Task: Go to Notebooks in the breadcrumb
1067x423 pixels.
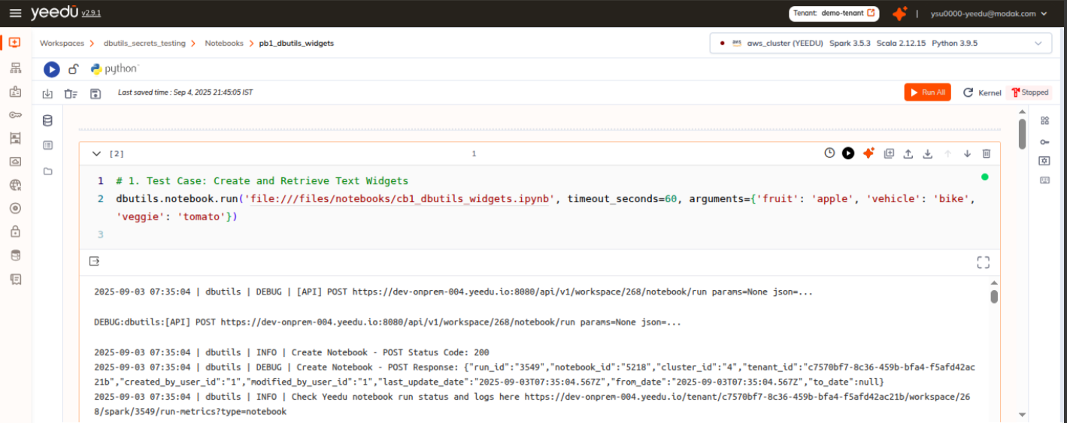Action: 224,44
